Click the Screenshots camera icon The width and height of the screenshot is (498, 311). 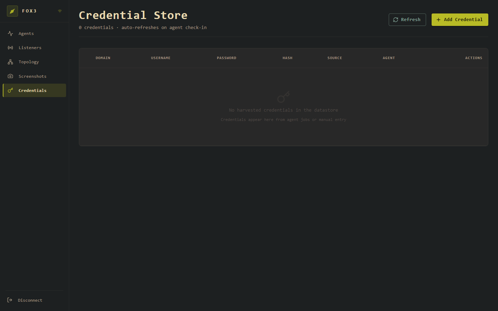click(10, 76)
